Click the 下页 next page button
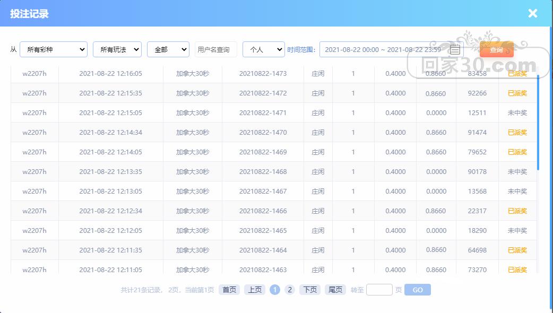The width and height of the screenshot is (553, 313). [x=310, y=290]
